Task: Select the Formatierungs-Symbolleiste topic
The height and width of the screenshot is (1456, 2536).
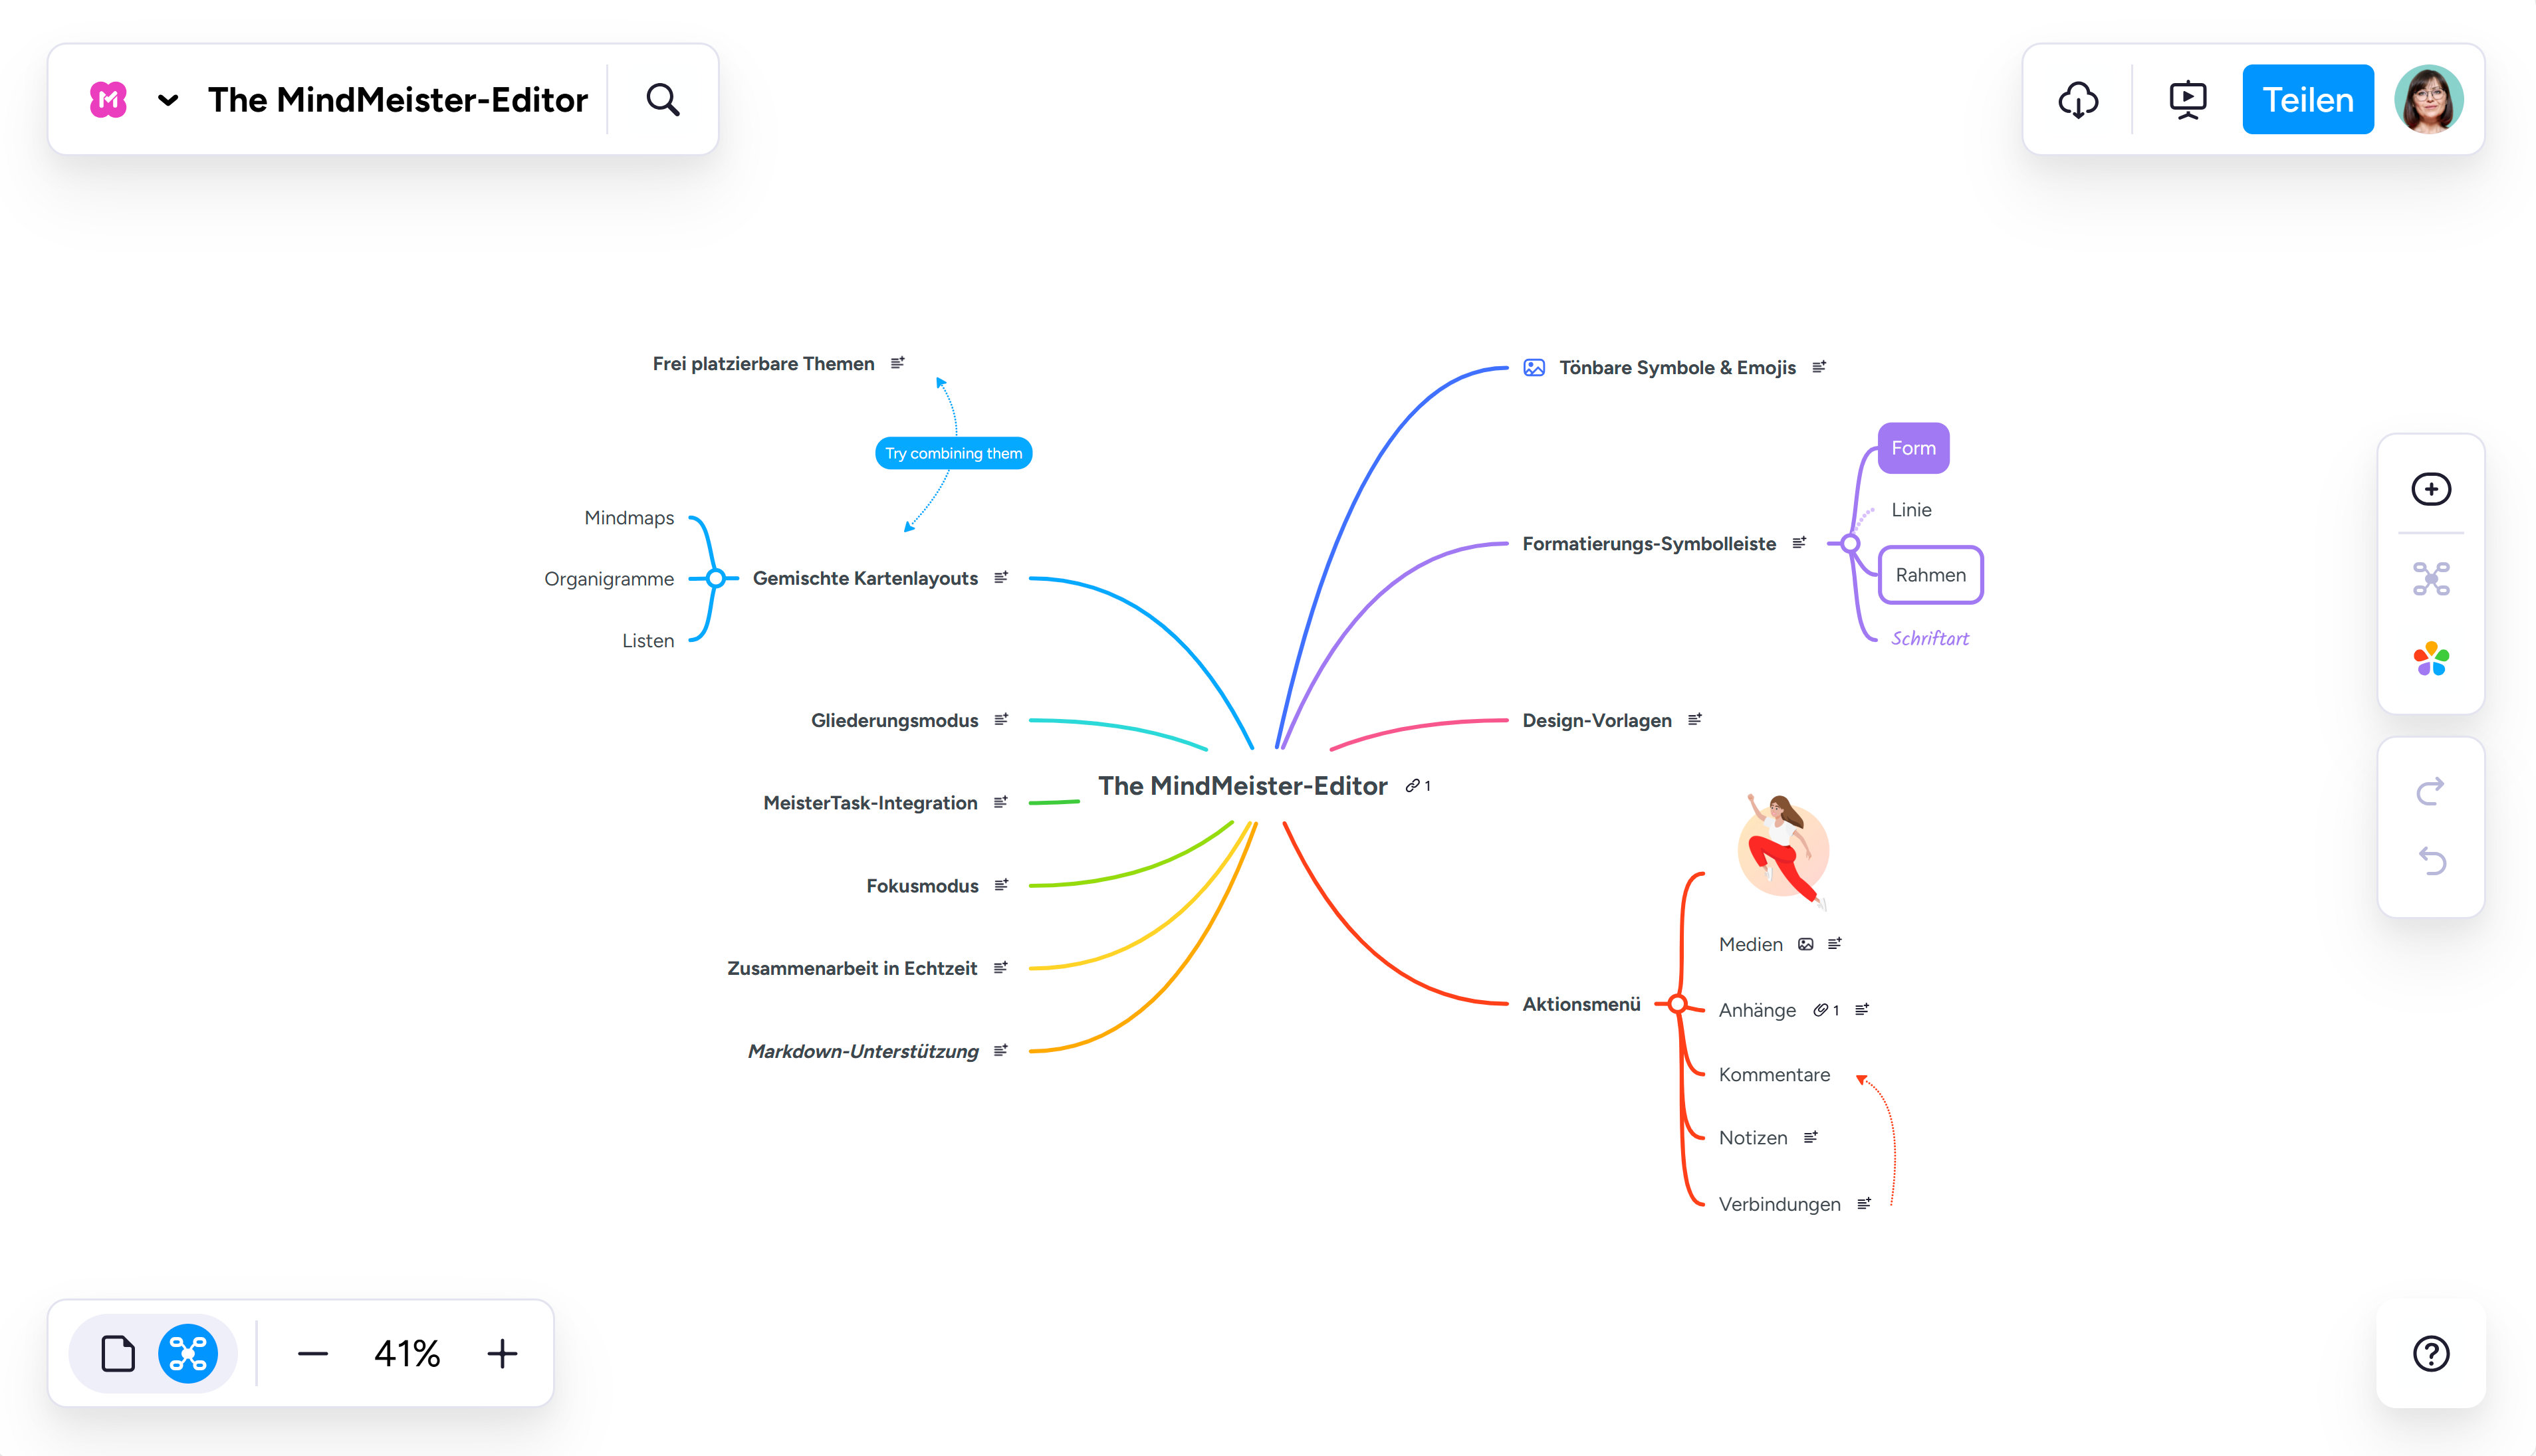Action: pyautogui.click(x=1649, y=544)
